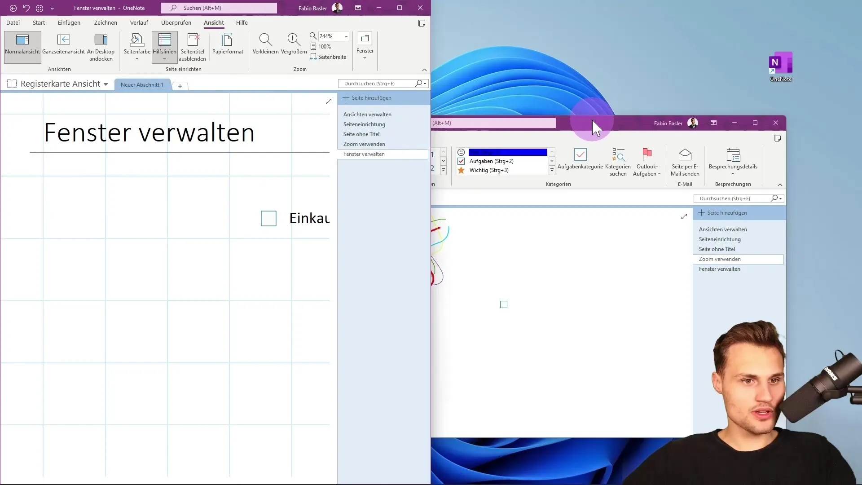Open Besprechungsdetails dropdown
This screenshot has width=862, height=485.
(733, 162)
